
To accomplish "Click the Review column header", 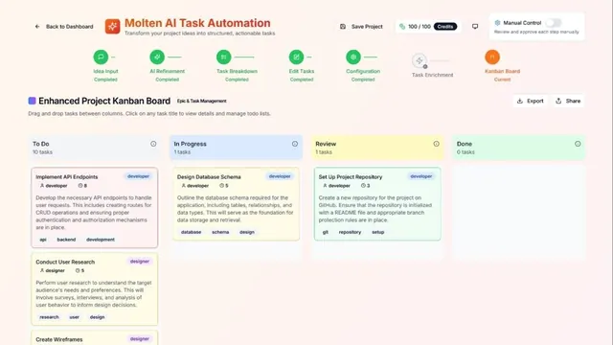I will pyautogui.click(x=377, y=148).
